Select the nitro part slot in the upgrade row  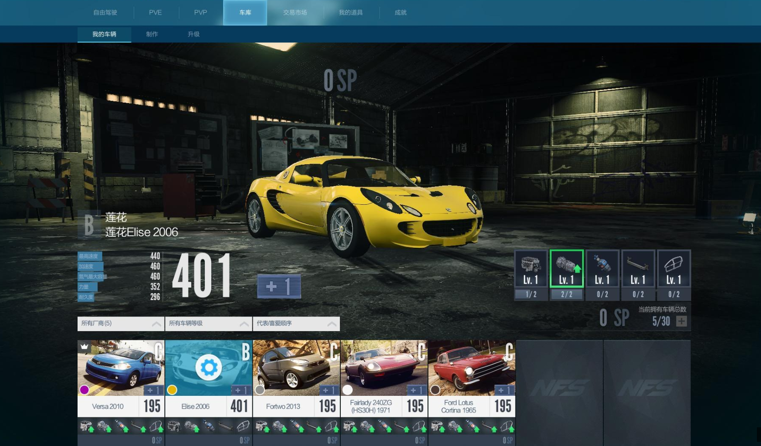click(x=602, y=275)
